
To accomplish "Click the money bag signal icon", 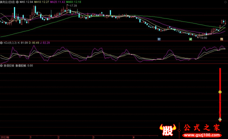I will (220, 119).
